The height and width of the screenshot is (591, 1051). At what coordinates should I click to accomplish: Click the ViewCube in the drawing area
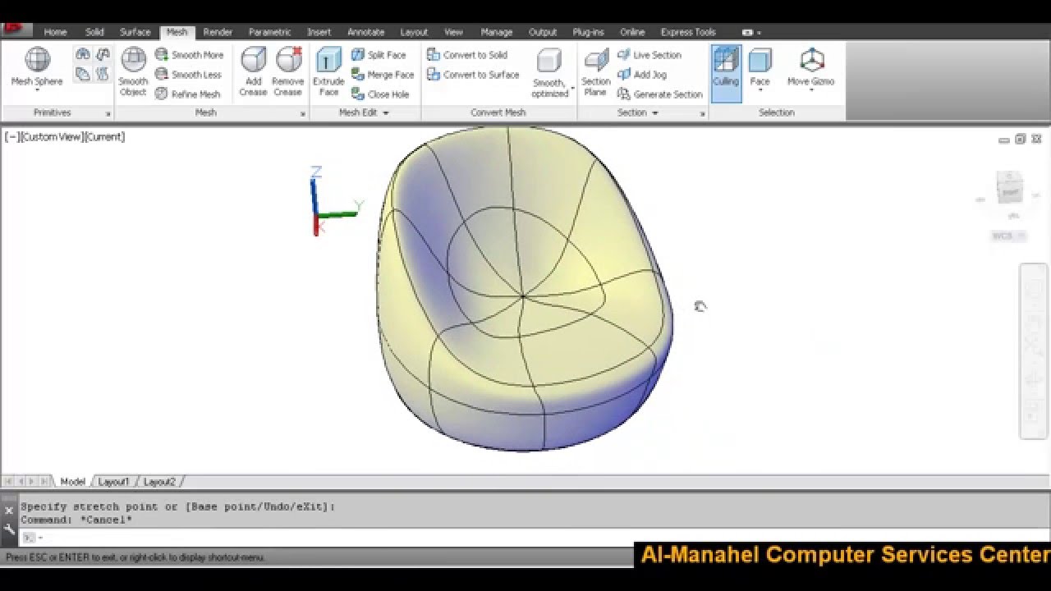point(1009,188)
